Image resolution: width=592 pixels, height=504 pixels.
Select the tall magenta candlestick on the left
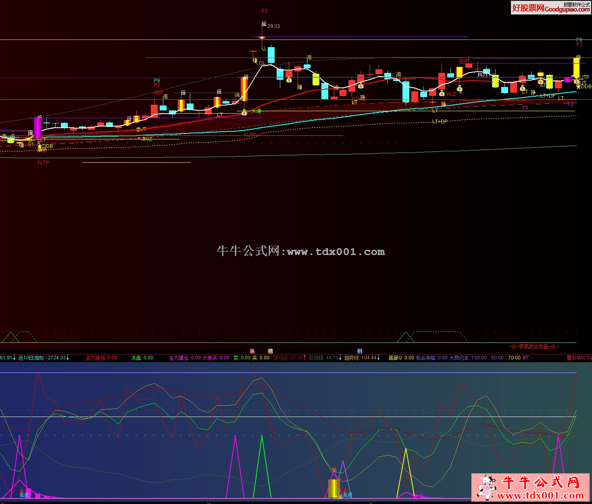click(38, 127)
